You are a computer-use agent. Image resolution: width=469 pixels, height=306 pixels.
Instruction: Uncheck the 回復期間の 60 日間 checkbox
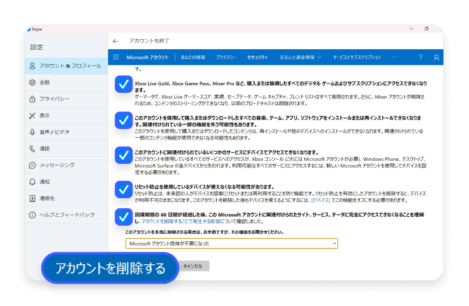[x=124, y=217]
